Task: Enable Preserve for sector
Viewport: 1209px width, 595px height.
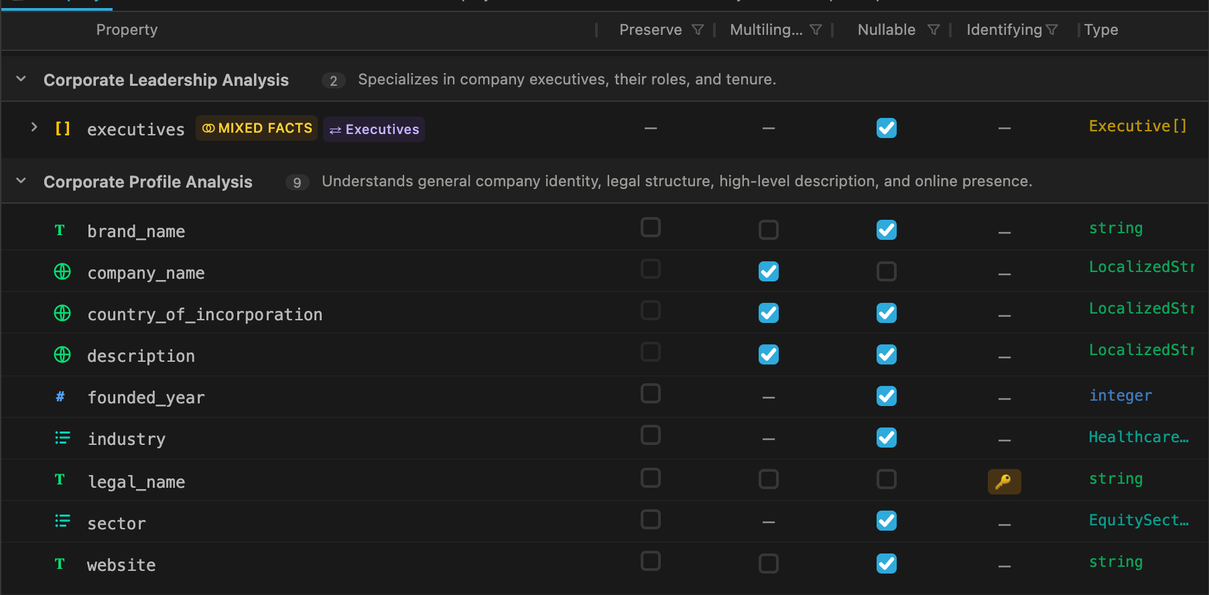Action: pos(651,520)
